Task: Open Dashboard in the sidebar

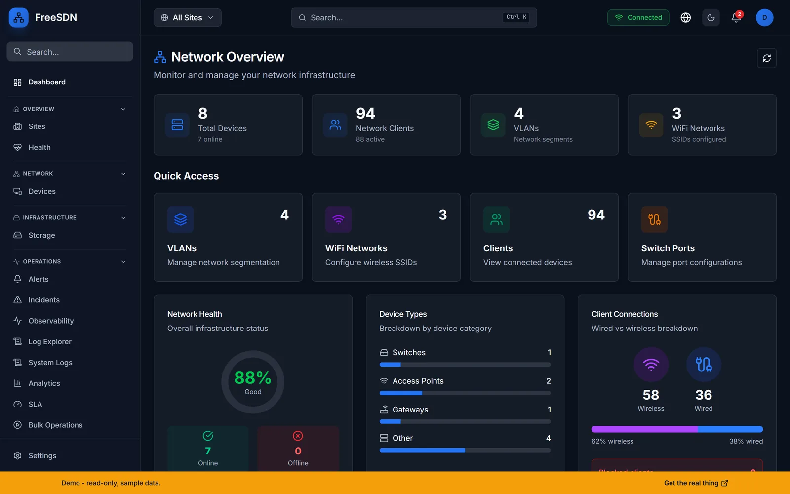Action: (70, 82)
